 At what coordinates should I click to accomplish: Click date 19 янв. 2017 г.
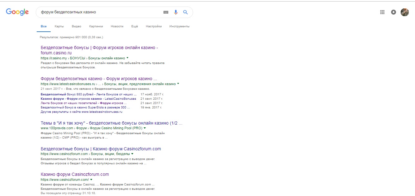[151, 107]
